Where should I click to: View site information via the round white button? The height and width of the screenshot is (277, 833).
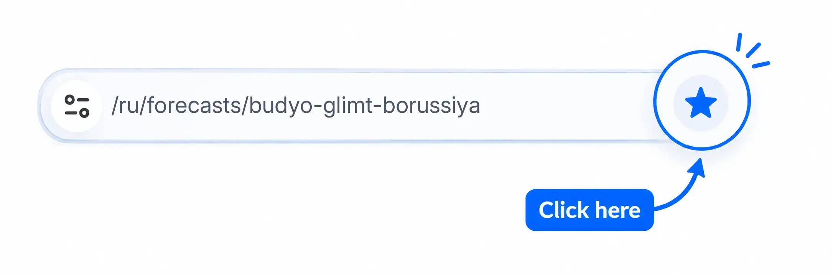point(77,106)
